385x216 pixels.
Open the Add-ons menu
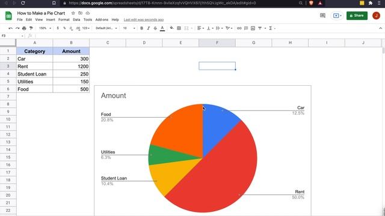pos(102,20)
